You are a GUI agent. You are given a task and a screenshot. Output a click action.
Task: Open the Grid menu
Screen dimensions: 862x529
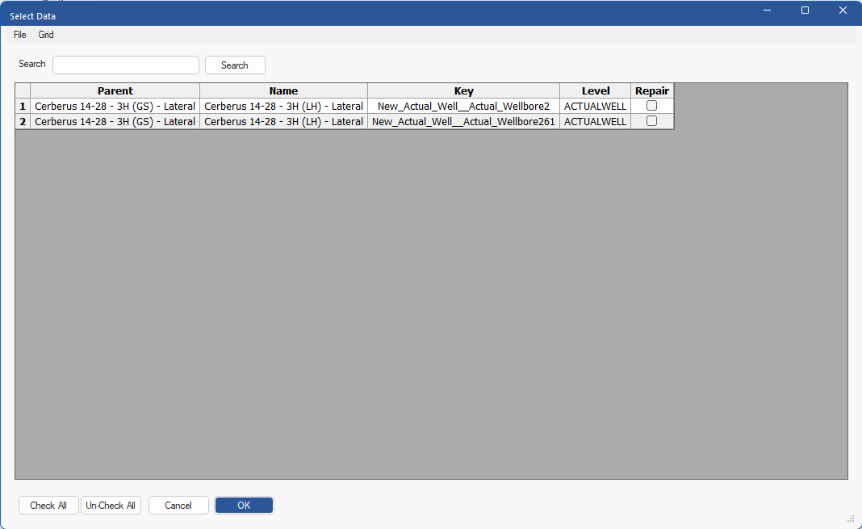coord(46,35)
